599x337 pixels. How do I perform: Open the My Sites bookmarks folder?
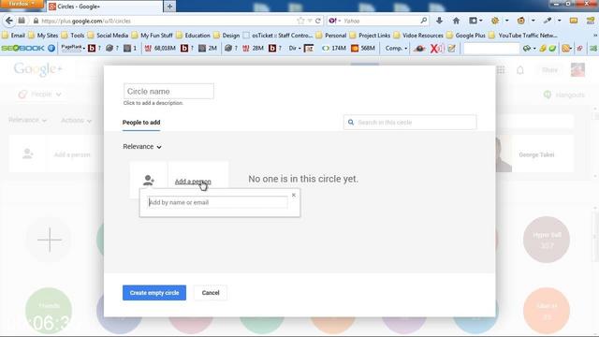click(43, 36)
